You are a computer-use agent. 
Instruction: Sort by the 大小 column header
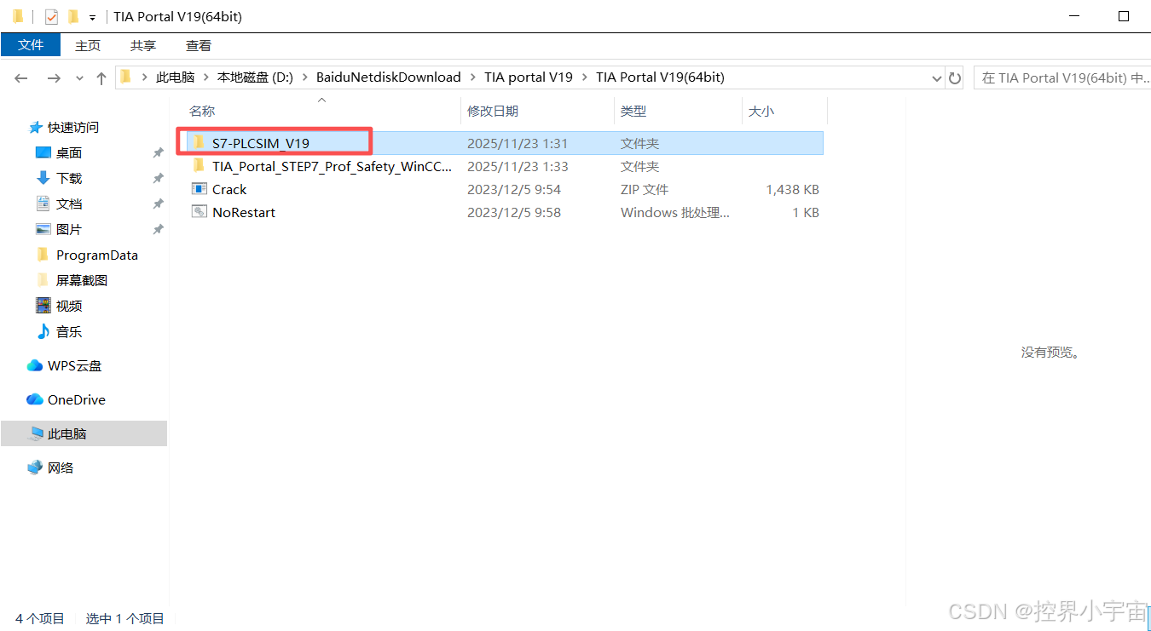click(761, 111)
